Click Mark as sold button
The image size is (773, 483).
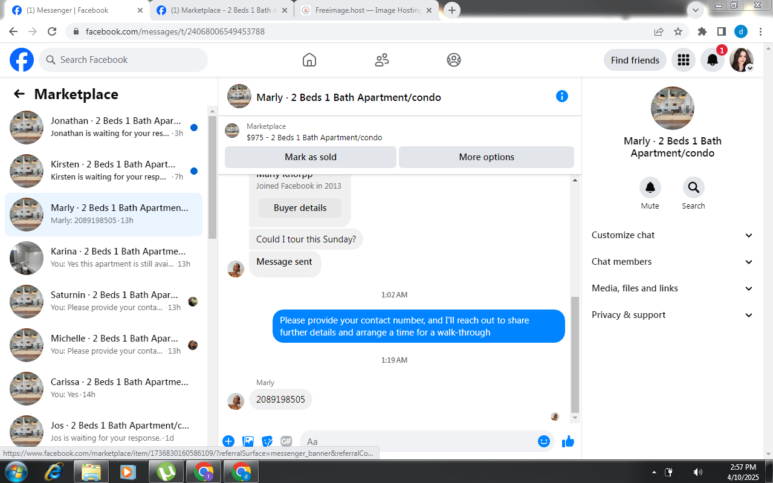[311, 157]
